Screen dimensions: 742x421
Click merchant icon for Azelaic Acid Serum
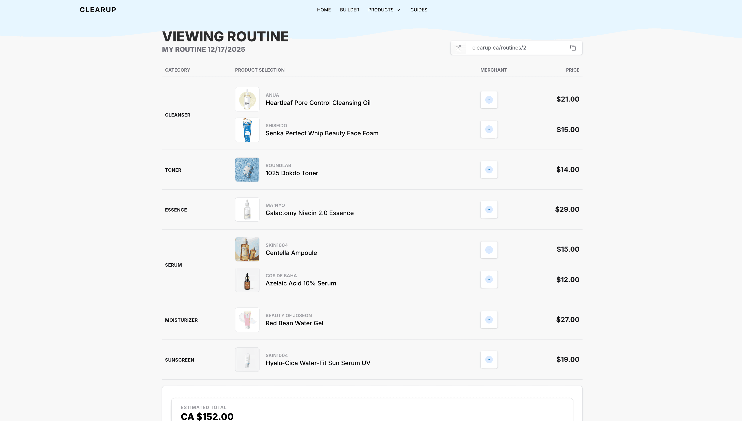(489, 279)
